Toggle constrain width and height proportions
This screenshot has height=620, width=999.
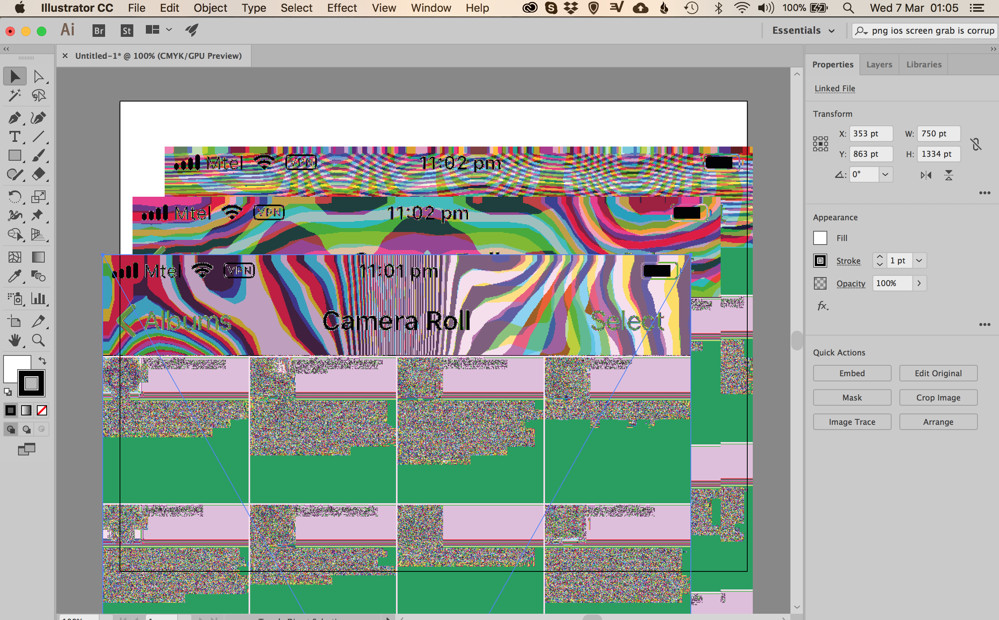click(x=975, y=144)
